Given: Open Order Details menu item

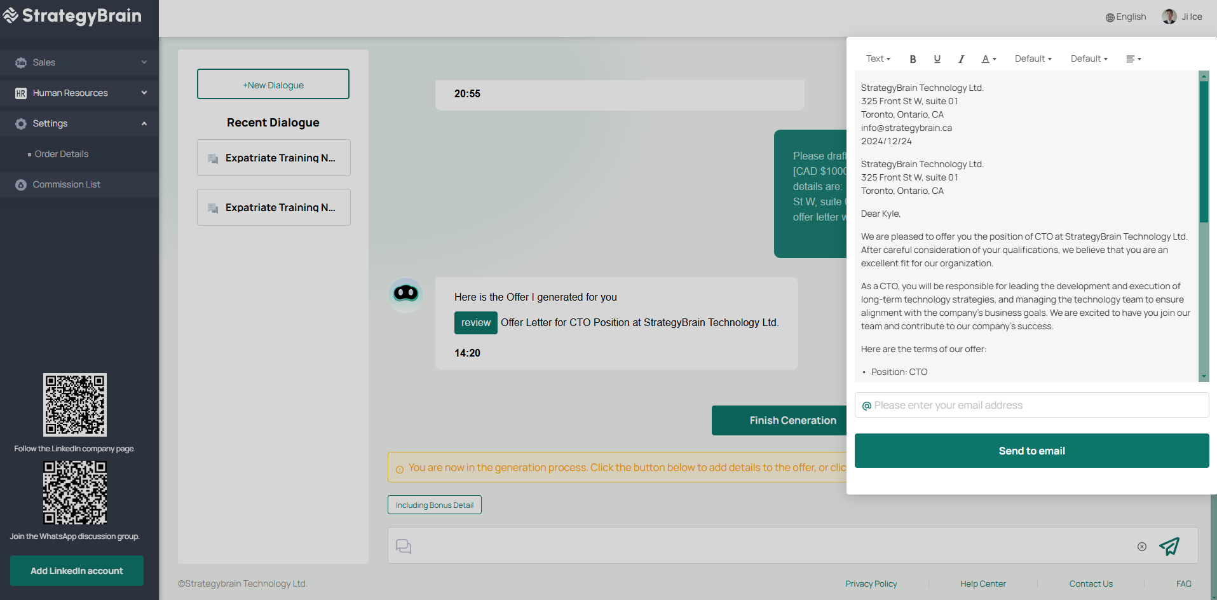Looking at the screenshot, I should 62,154.
